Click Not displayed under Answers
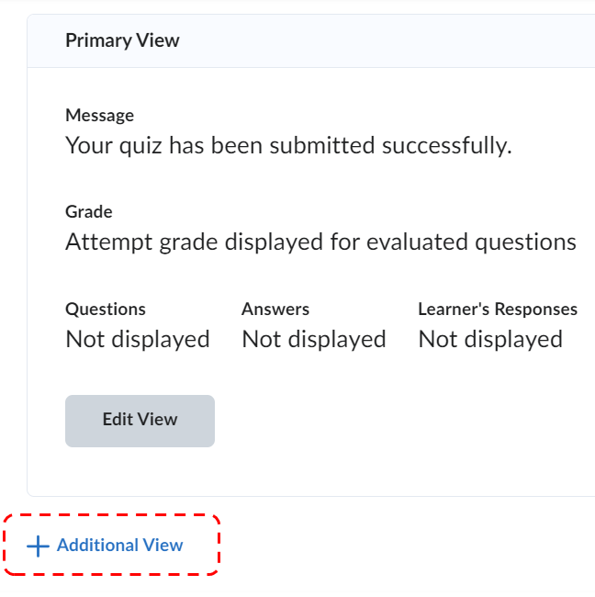595x597 pixels. coord(314,340)
